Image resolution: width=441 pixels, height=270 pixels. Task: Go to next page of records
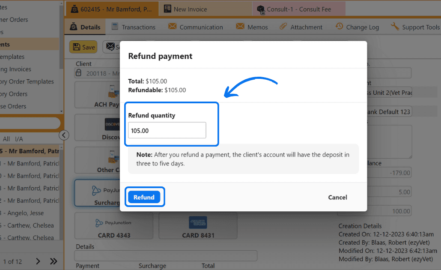[38, 261]
